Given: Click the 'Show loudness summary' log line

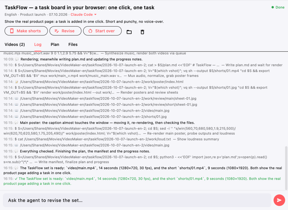Looking at the screenshot, I should point(111,139).
